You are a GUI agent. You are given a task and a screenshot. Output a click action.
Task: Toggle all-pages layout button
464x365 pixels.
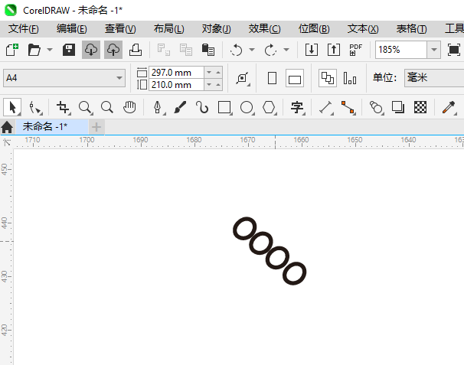click(328, 78)
